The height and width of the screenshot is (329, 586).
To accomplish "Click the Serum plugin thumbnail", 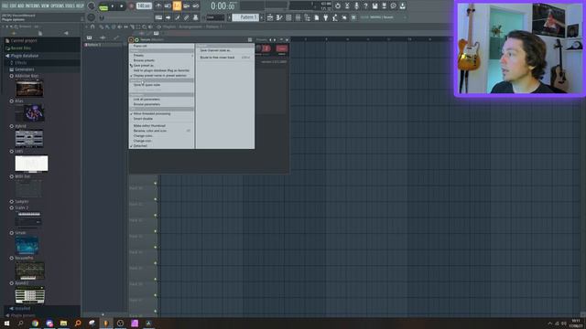I will [27, 245].
